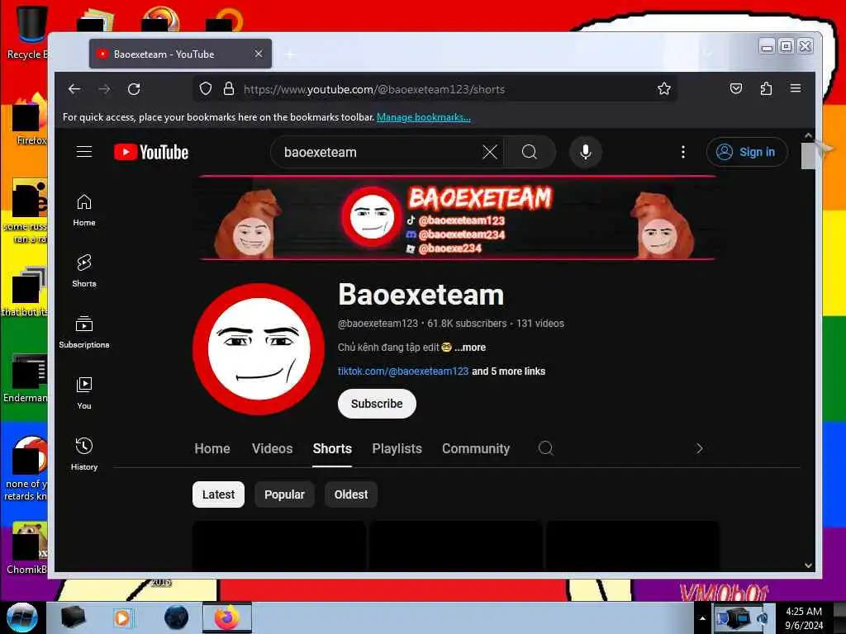846x634 pixels.
Task: Open the media player taskbar icon
Action: click(122, 617)
